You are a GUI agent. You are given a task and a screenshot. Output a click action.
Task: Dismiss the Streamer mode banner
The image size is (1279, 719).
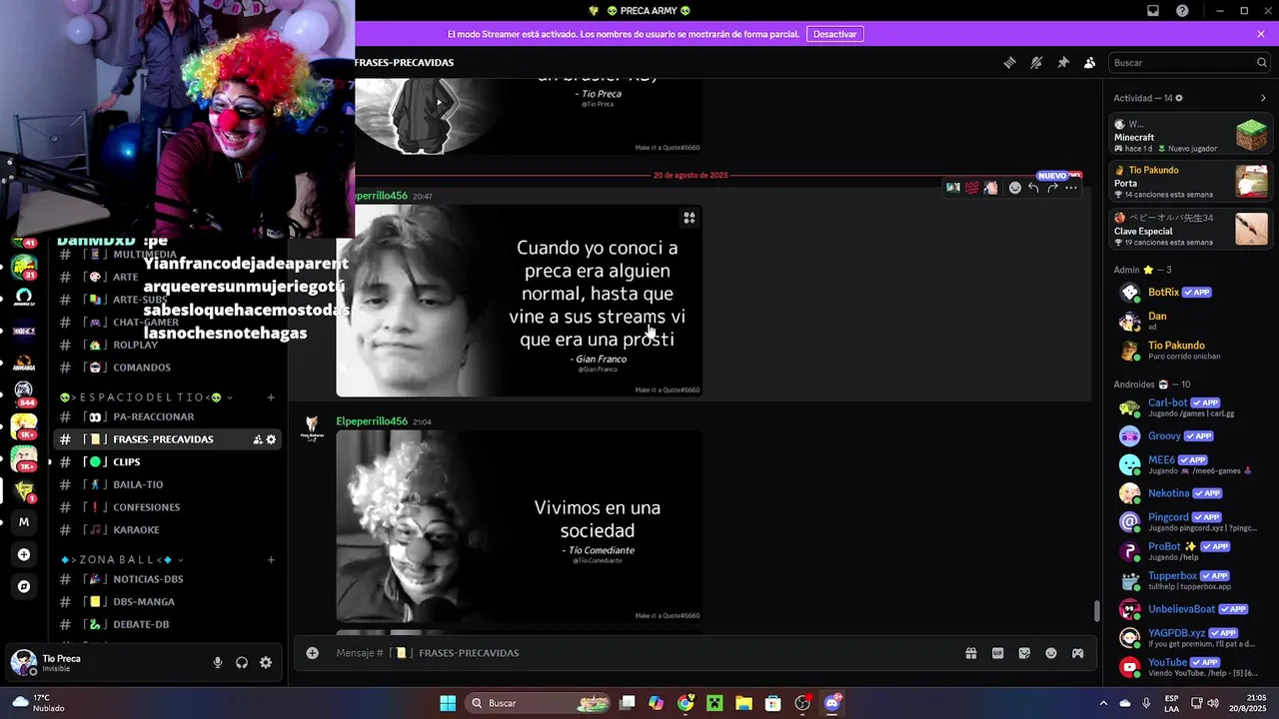1261,34
